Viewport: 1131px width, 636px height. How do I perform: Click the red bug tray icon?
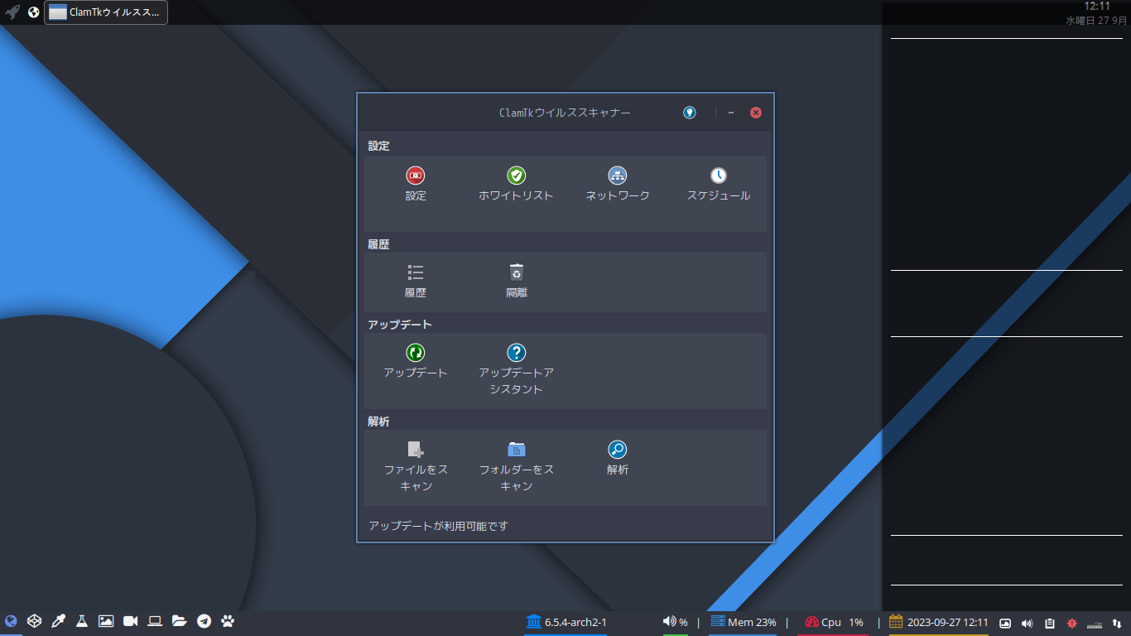coord(1071,623)
